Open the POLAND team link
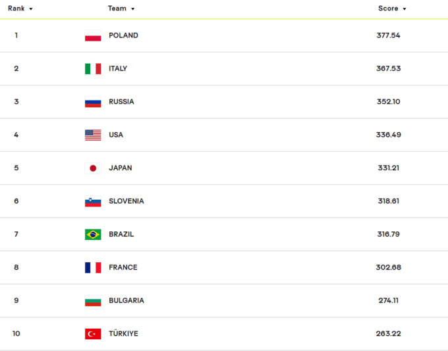 coord(123,35)
